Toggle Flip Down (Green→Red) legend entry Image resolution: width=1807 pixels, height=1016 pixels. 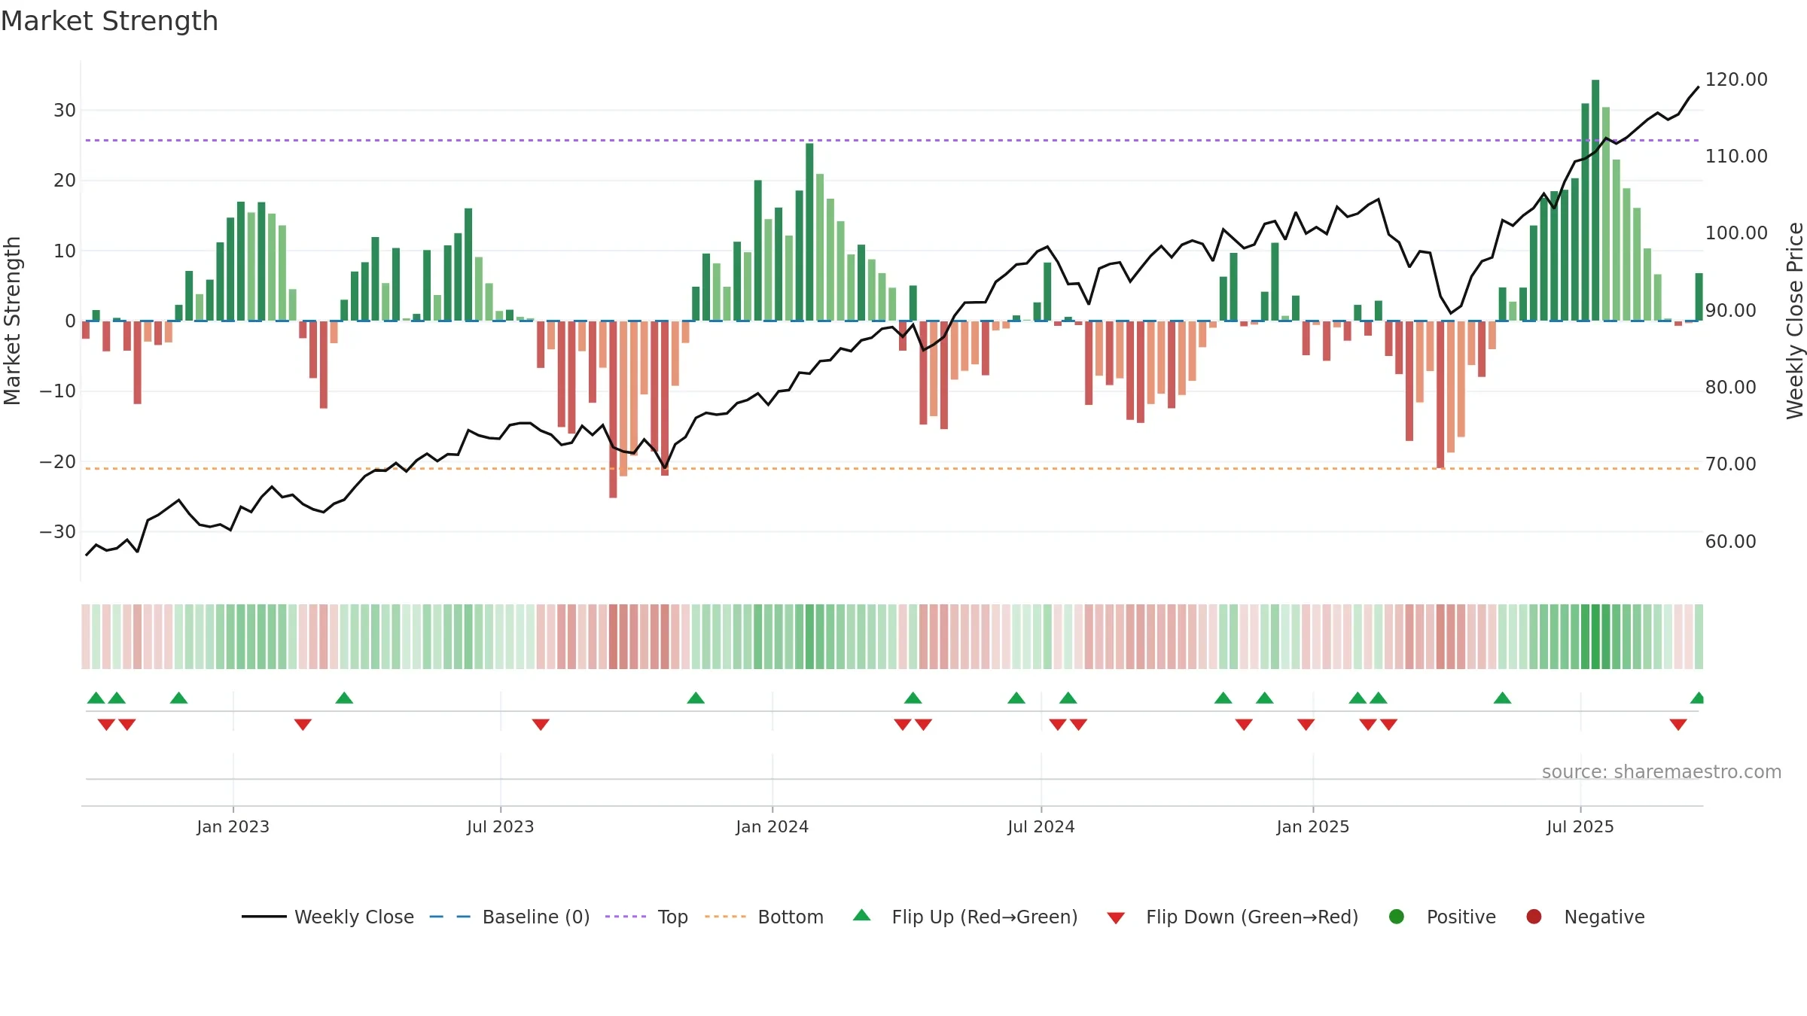[x=1233, y=917]
